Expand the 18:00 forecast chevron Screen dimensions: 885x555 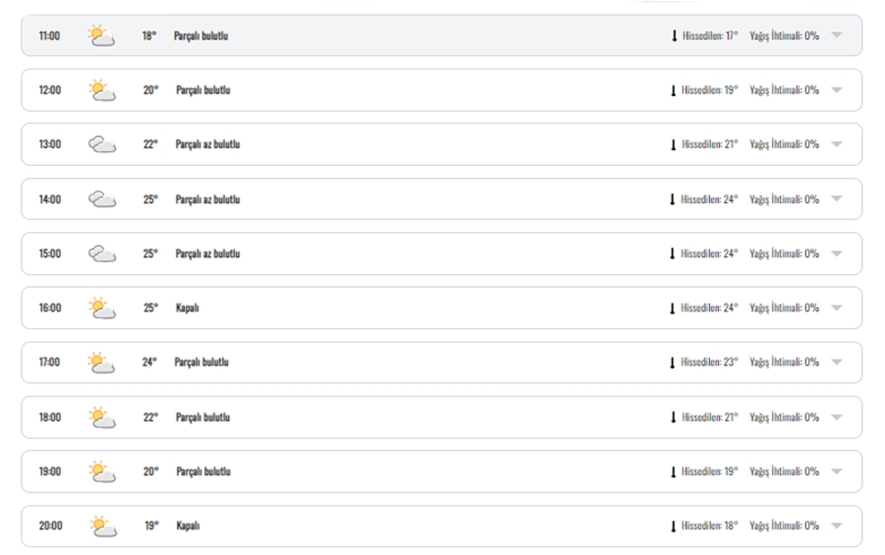tap(837, 416)
